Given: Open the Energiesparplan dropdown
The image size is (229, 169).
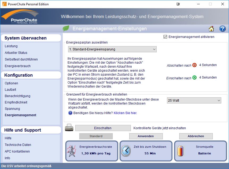Looking at the screenshot, I should (x=112, y=49).
